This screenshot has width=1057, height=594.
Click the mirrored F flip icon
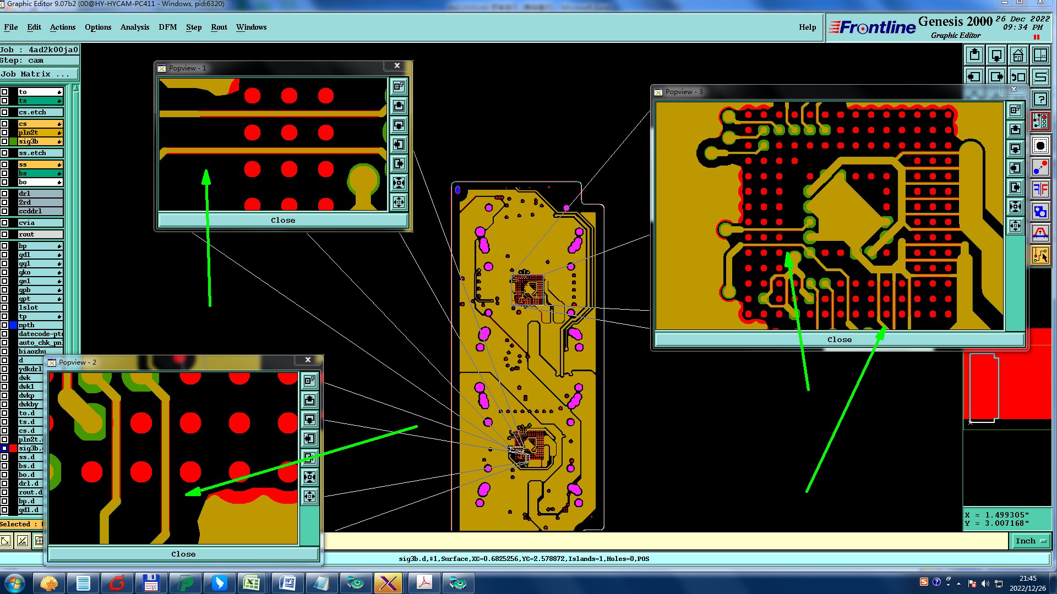click(x=1040, y=190)
